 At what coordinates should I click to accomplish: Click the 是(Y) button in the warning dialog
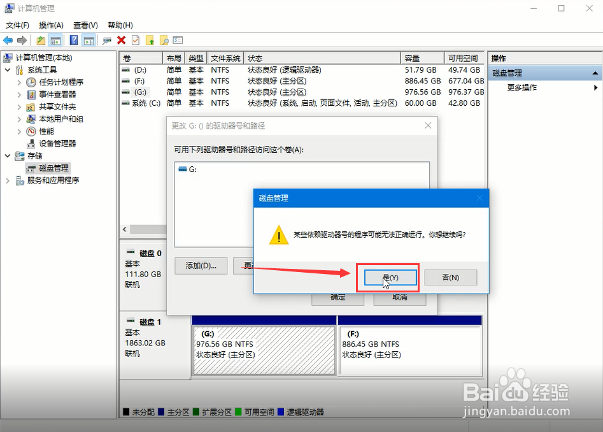(390, 277)
